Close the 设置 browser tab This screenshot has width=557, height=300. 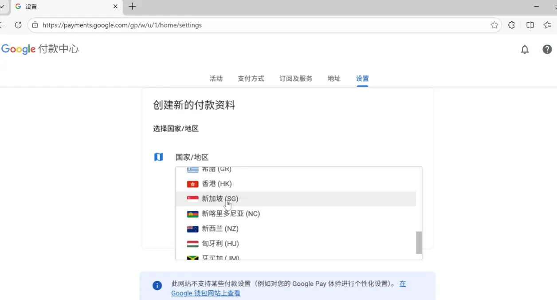coord(116,7)
